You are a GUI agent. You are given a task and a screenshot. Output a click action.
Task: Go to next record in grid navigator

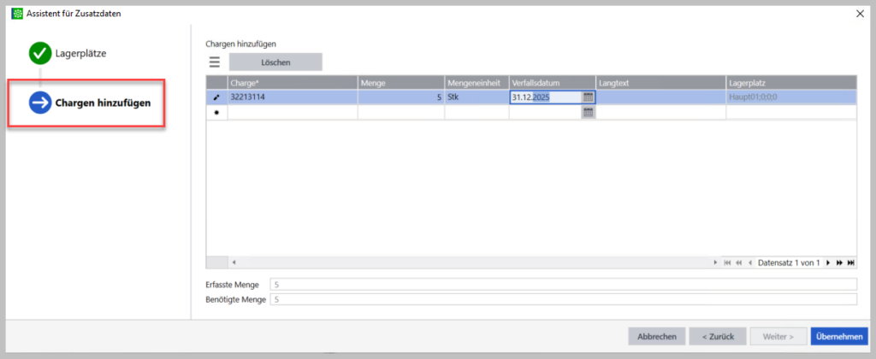point(827,262)
